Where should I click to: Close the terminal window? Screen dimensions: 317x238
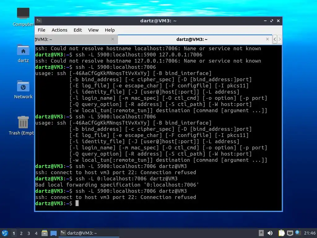pyautogui.click(x=278, y=21)
